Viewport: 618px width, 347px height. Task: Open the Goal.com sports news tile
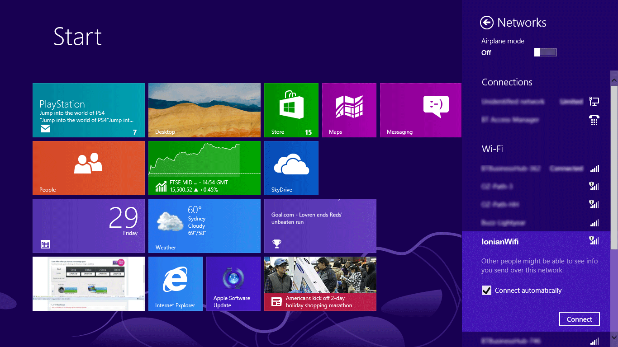click(x=320, y=226)
